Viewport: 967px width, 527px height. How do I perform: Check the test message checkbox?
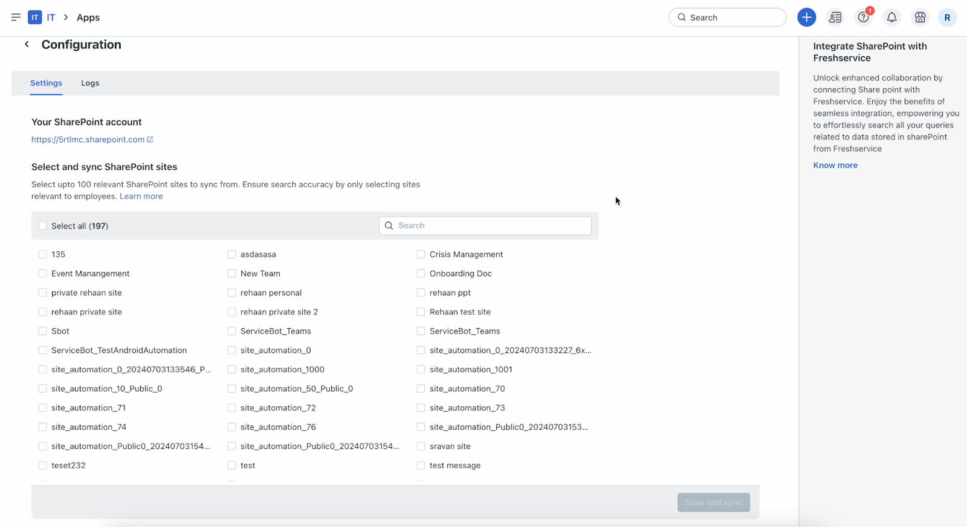(421, 465)
